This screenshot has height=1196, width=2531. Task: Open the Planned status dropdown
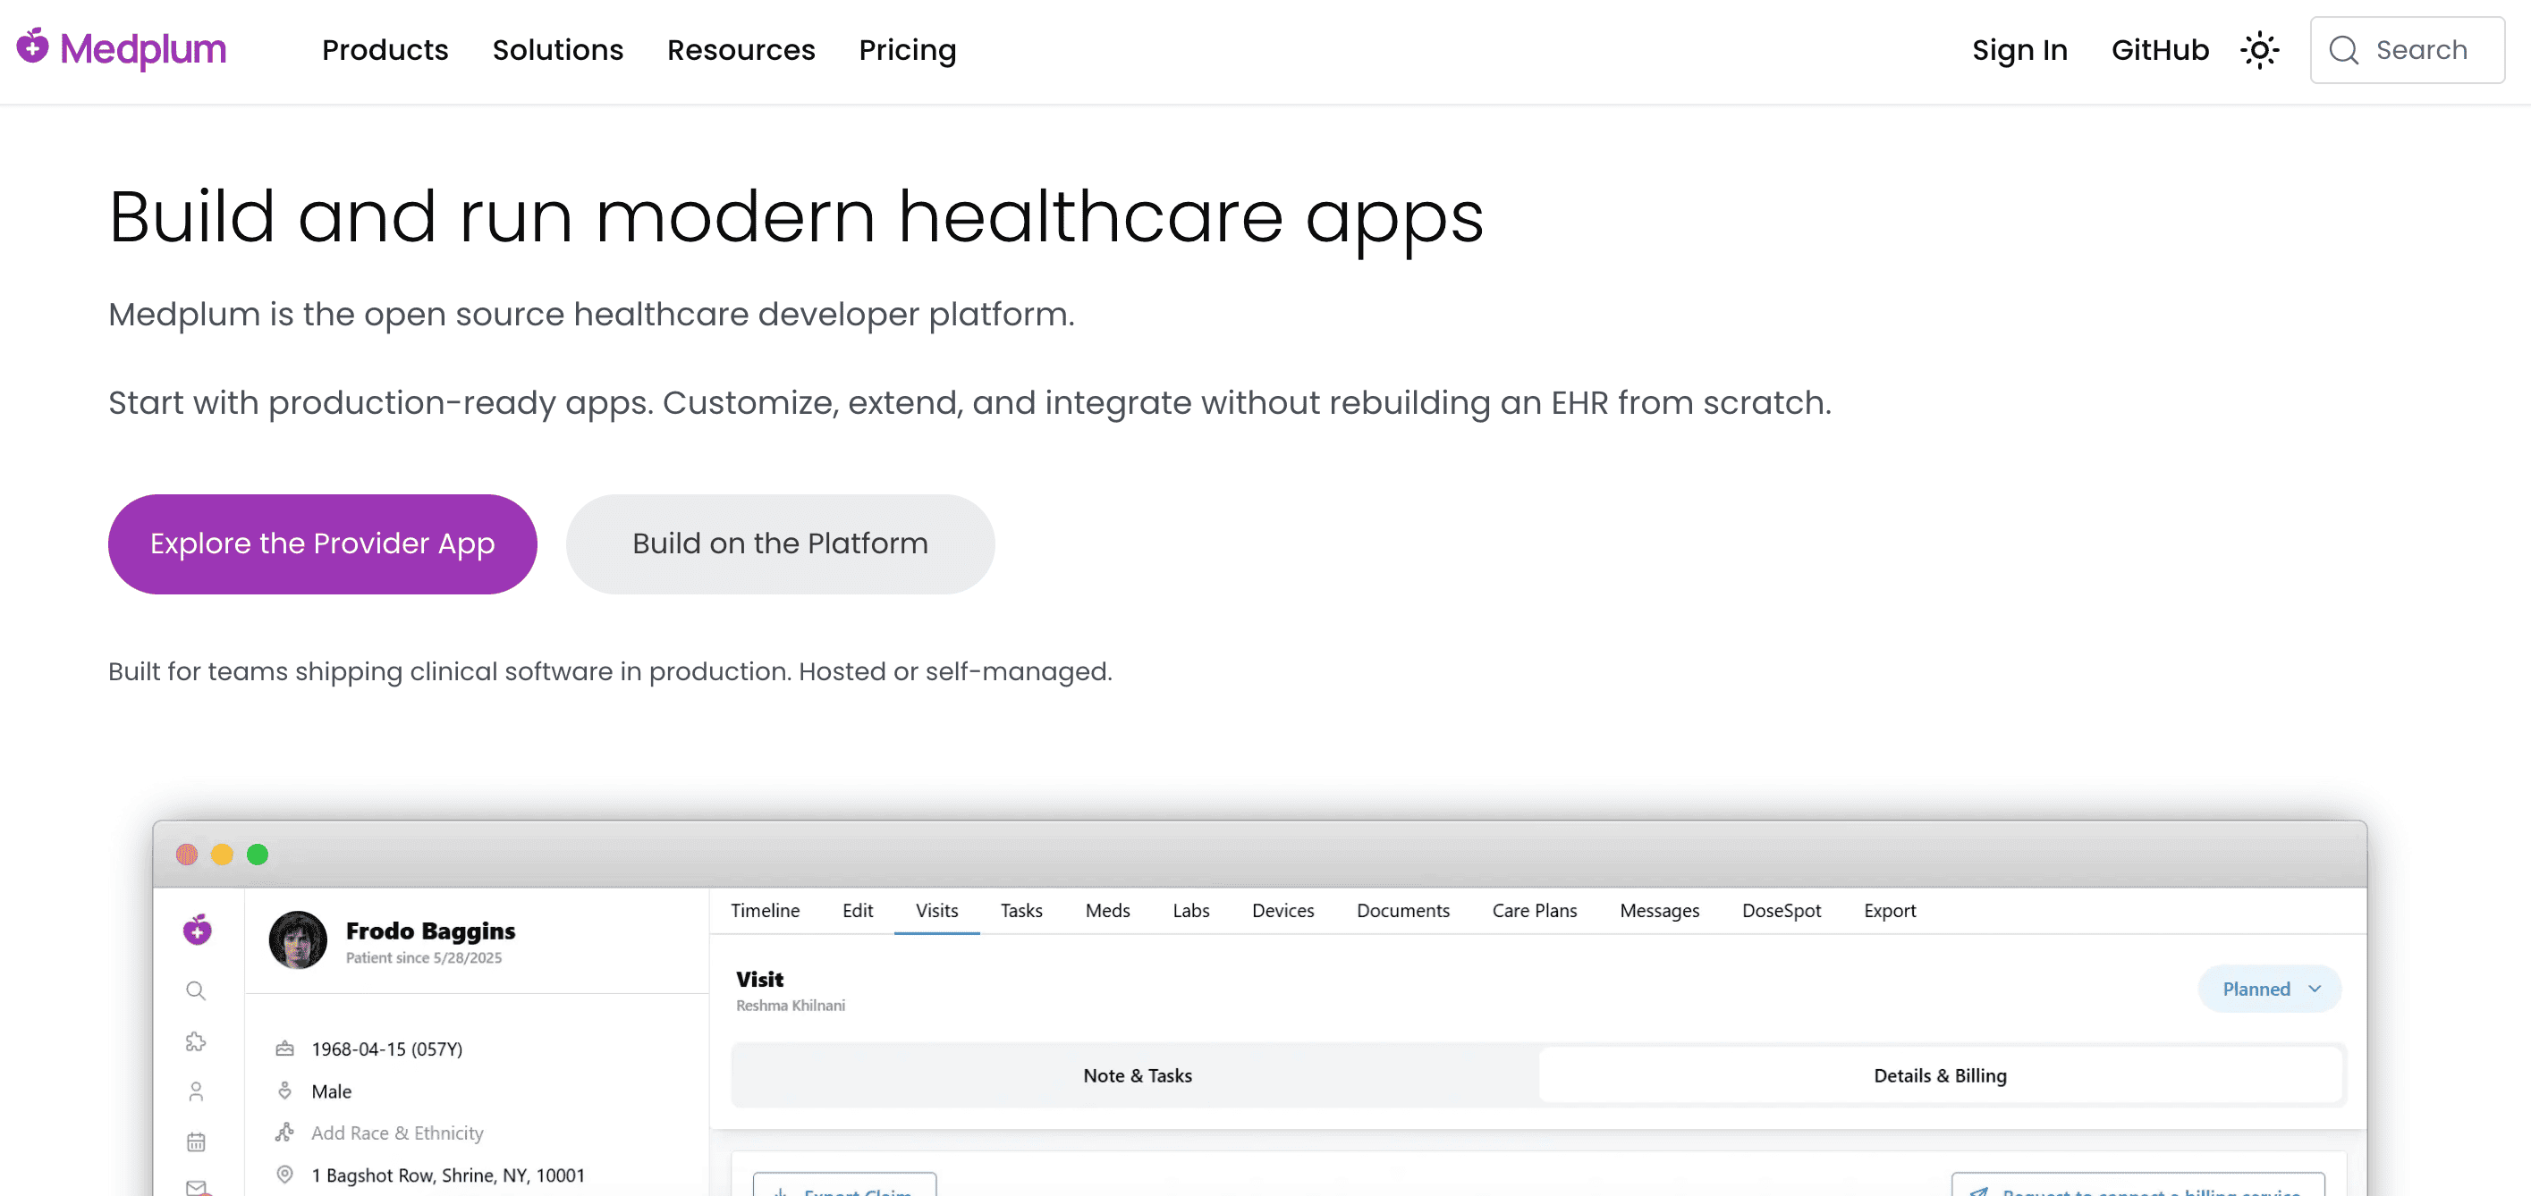[x=2270, y=989]
